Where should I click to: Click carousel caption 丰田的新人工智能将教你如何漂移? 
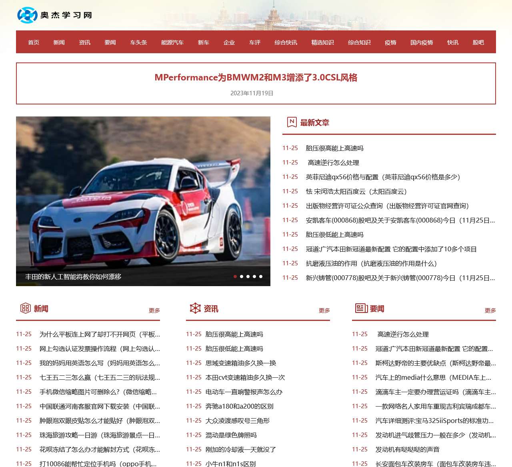pyautogui.click(x=73, y=277)
